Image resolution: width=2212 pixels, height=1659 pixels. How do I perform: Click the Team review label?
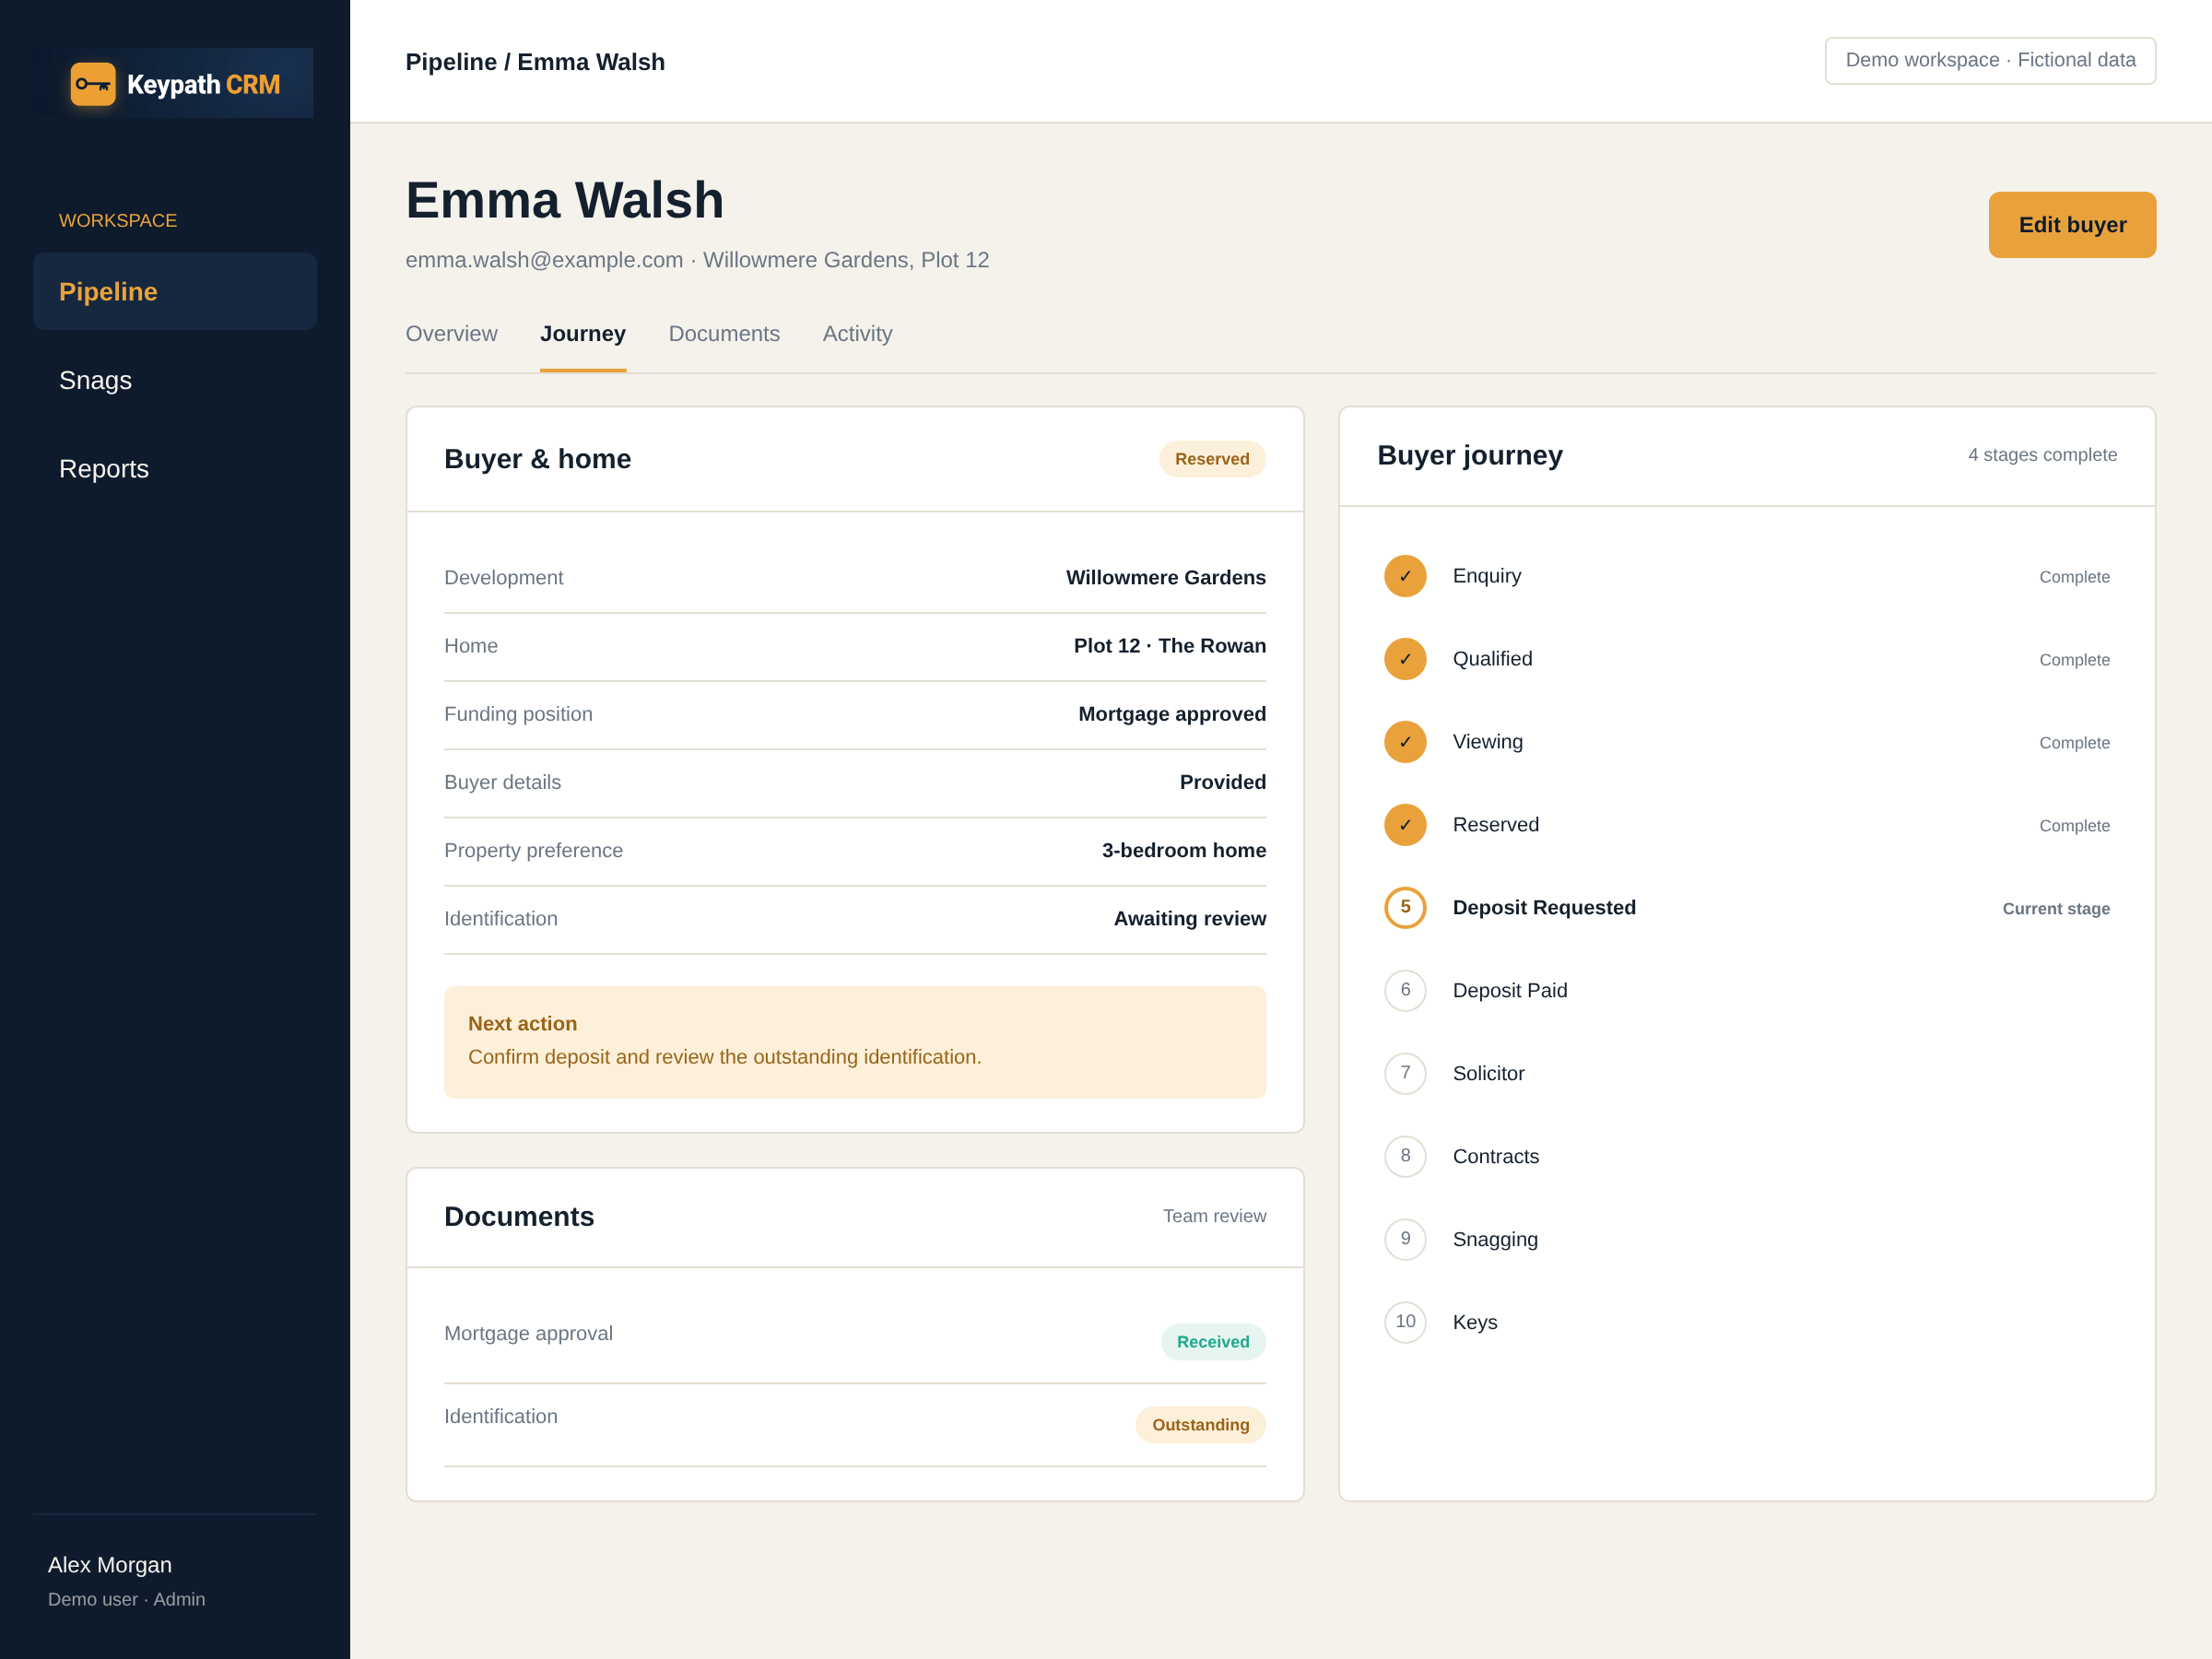point(1214,1216)
